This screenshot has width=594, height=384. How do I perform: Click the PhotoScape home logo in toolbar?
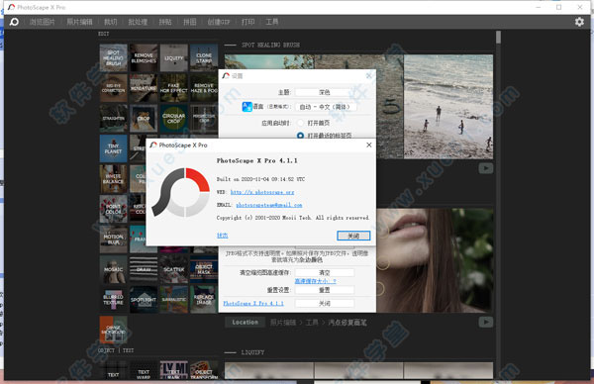click(14, 22)
